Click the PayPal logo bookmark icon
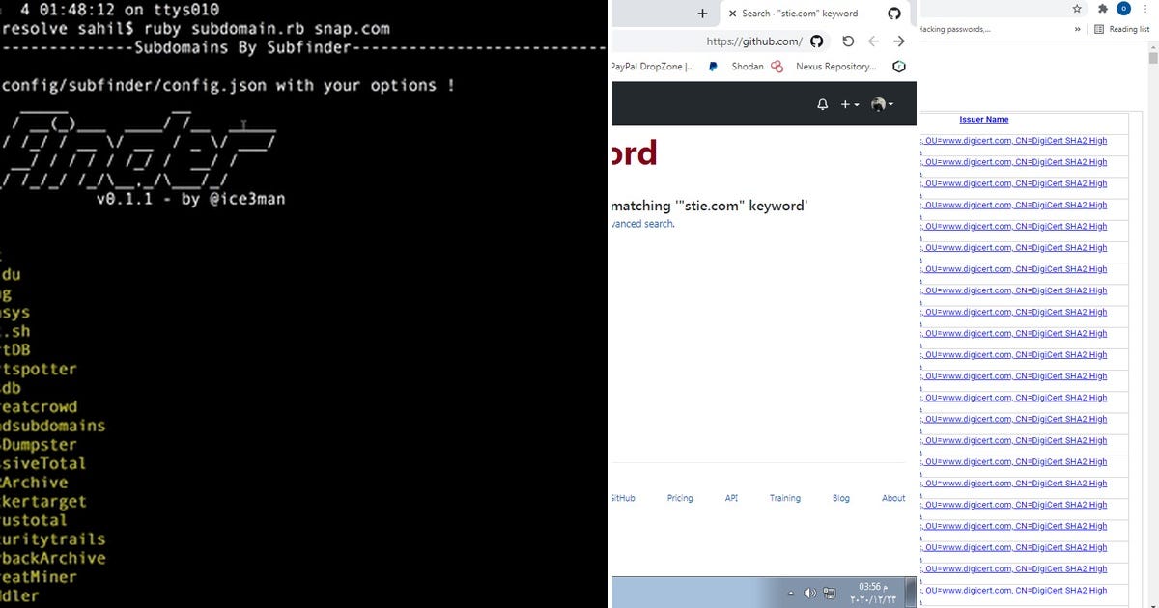1159x608 pixels. 713,67
